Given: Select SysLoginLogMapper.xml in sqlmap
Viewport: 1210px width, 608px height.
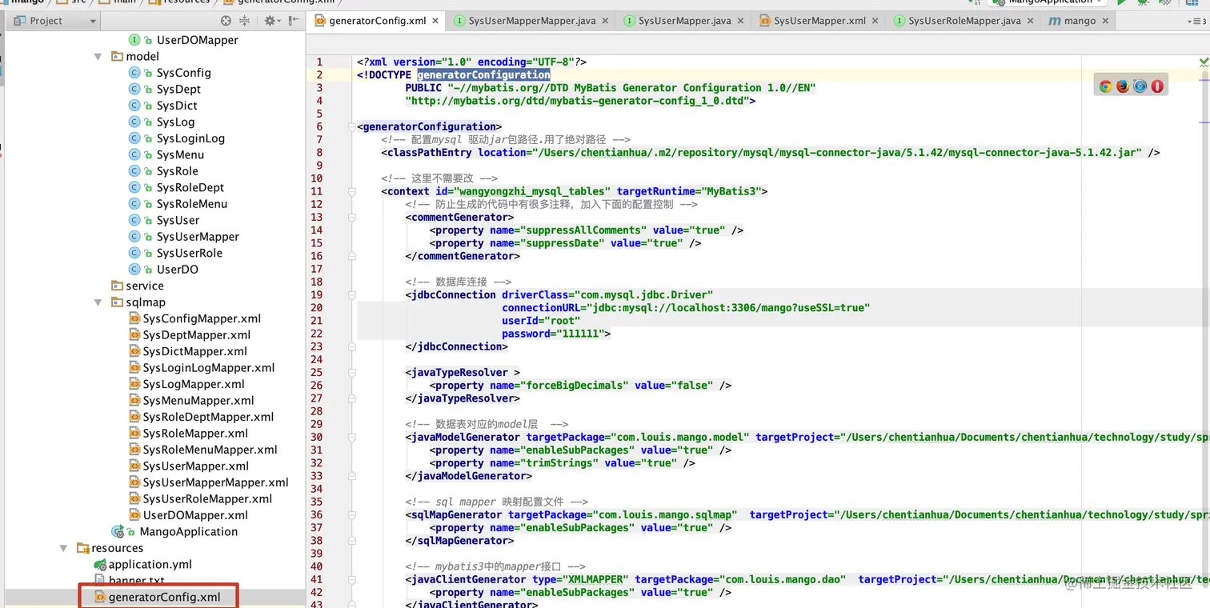Looking at the screenshot, I should pyautogui.click(x=209, y=368).
